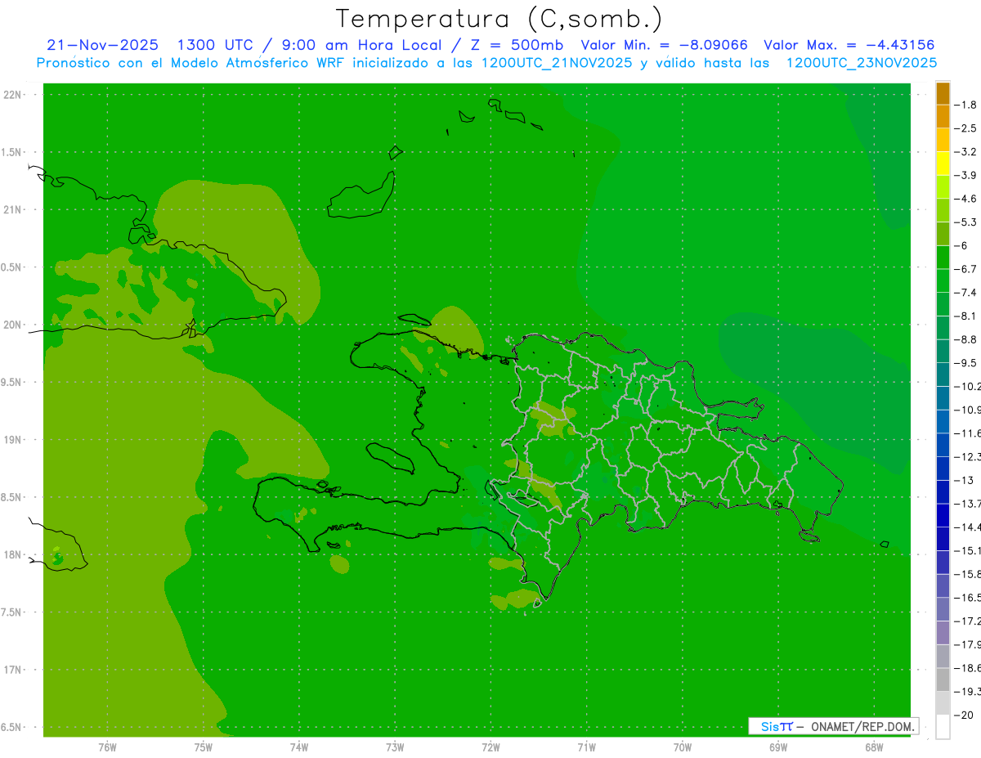Click the '74W' longitude label
981x758 pixels.
click(298, 747)
